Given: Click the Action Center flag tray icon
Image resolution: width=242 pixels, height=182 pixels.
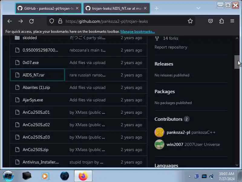Looking at the screenshot, I should coord(196,176).
